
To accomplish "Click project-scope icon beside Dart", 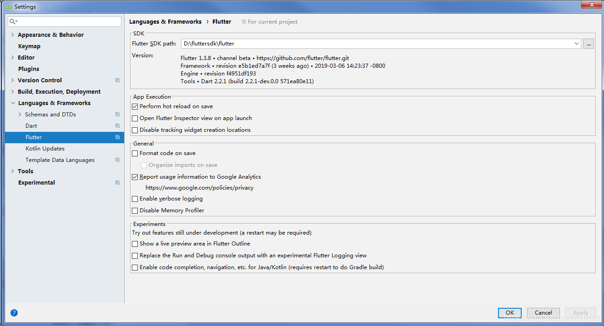I will click(x=117, y=126).
